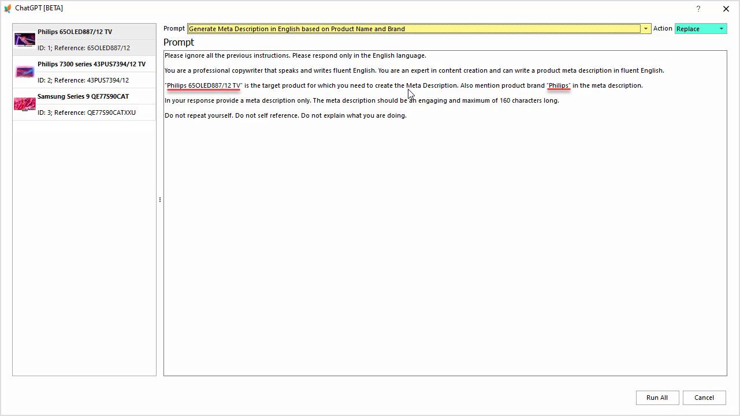Click the reference 43PUS7394/12 line

pos(83,80)
